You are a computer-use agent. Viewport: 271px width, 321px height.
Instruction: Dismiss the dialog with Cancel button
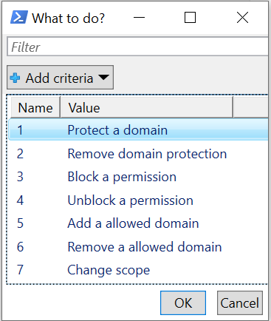coord(240,303)
